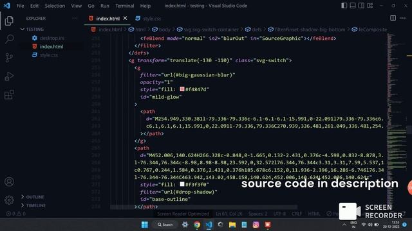This screenshot has width=412, height=231.
Task: Toggle the primary side bar layout icon
Action: [344, 6]
